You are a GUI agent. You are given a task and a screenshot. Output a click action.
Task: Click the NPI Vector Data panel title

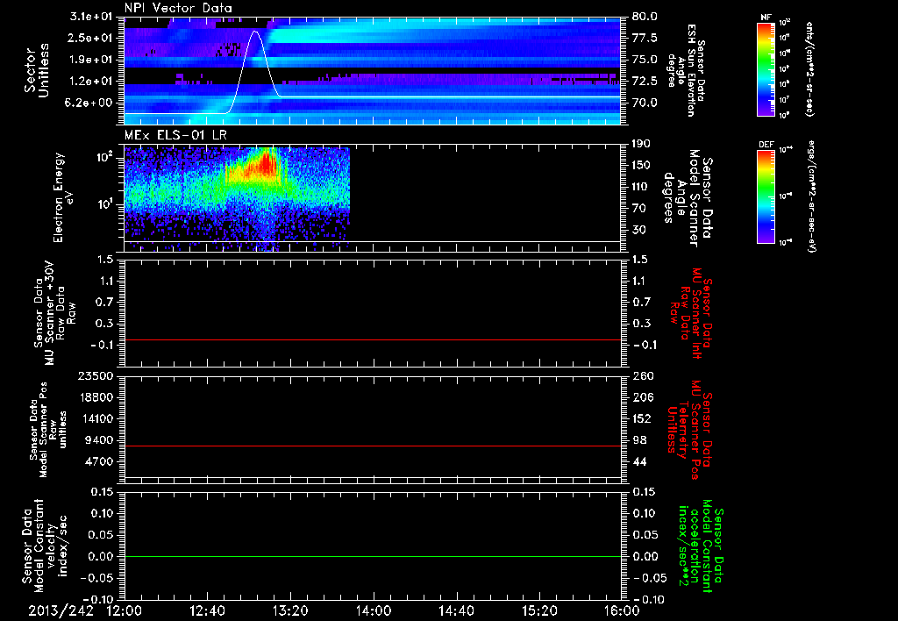pos(179,8)
